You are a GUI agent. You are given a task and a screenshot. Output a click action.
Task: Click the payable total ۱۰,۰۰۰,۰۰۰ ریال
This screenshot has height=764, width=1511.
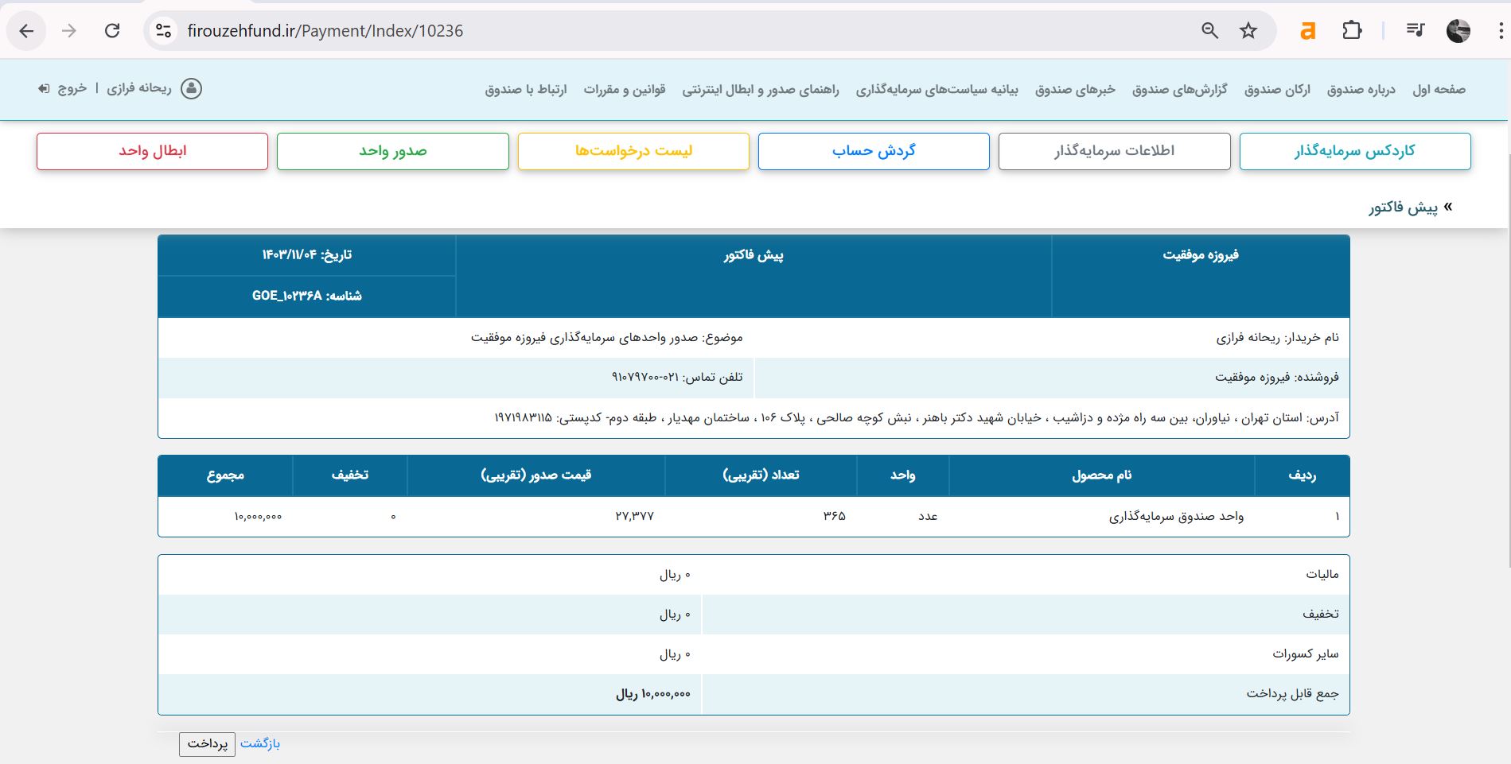pyautogui.click(x=652, y=694)
